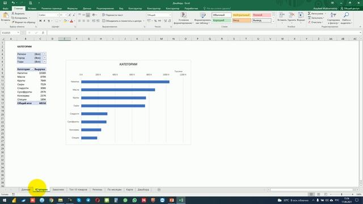
Task: Open the Данные sheet tab
Action: [26, 190]
